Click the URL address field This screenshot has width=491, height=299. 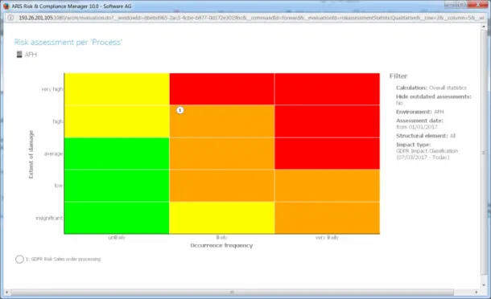250,18
